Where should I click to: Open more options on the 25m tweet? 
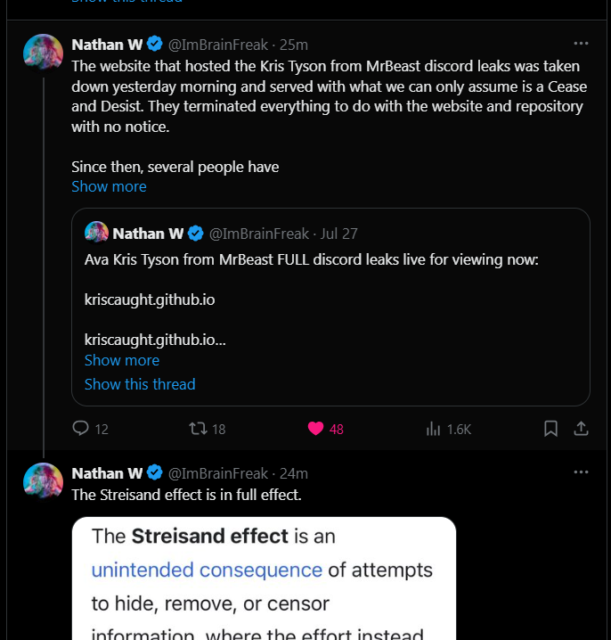[581, 44]
